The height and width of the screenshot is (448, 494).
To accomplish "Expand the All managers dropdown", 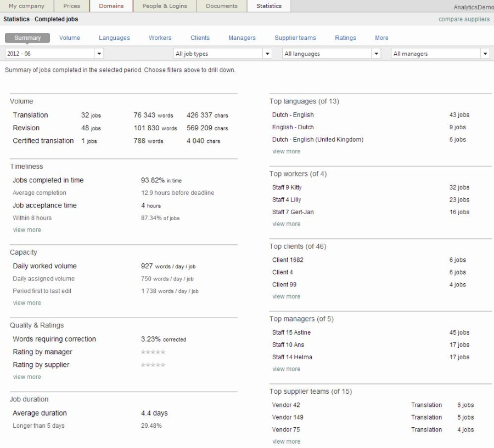I will click(440, 54).
